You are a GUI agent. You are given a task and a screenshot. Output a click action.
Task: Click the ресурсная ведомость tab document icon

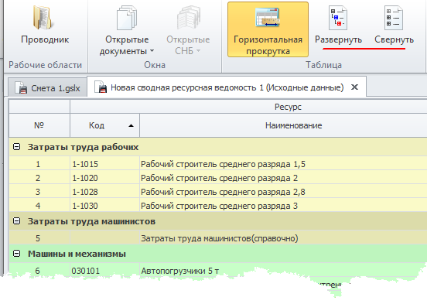101,87
